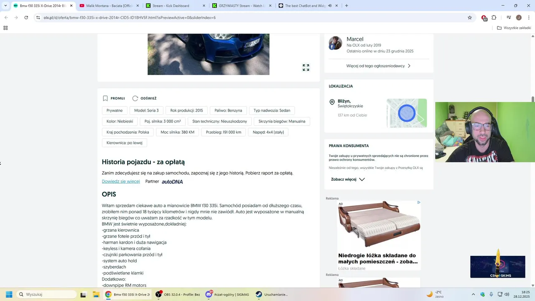Click the Prywatne tag
This screenshot has width=535, height=301.
115,110
